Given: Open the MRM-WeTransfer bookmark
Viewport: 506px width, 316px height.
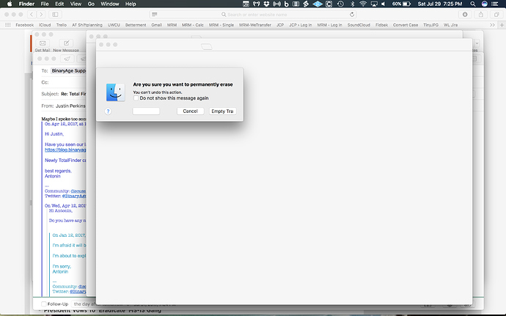Looking at the screenshot, I should click(x=255, y=25).
